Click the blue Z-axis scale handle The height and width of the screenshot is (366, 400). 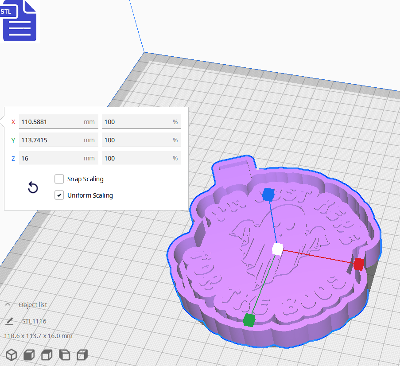[x=269, y=194]
